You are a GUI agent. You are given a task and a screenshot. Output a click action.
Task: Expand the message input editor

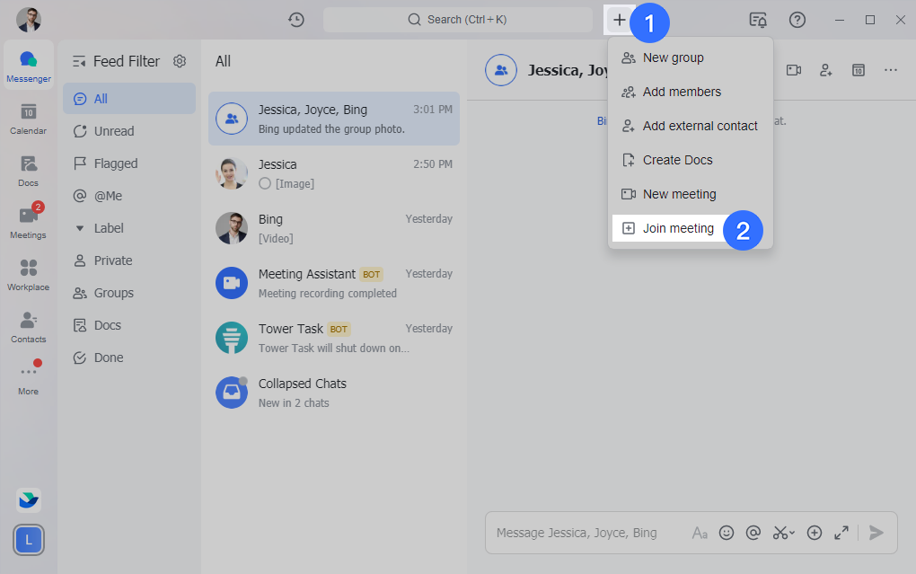click(841, 533)
